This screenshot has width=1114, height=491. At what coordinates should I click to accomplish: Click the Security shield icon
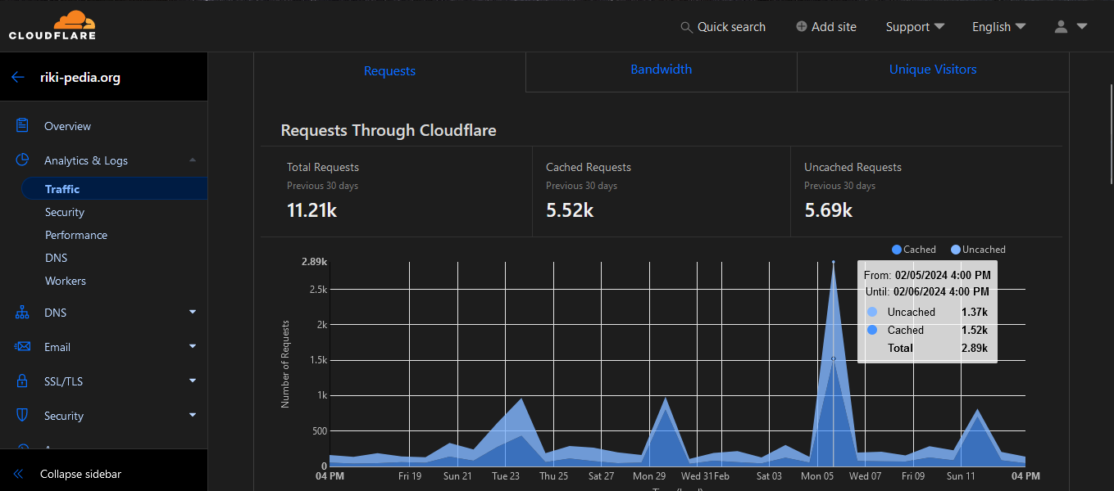pos(23,416)
